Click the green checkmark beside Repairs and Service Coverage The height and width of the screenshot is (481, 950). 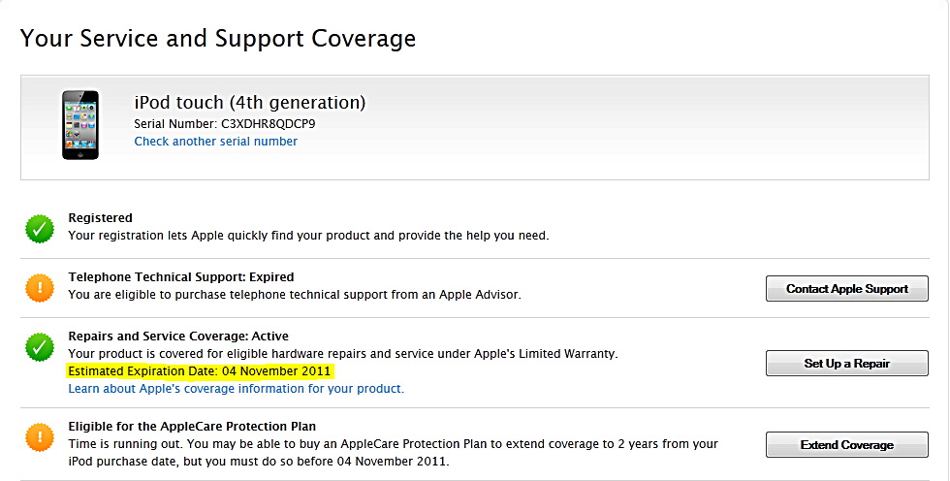[40, 345]
